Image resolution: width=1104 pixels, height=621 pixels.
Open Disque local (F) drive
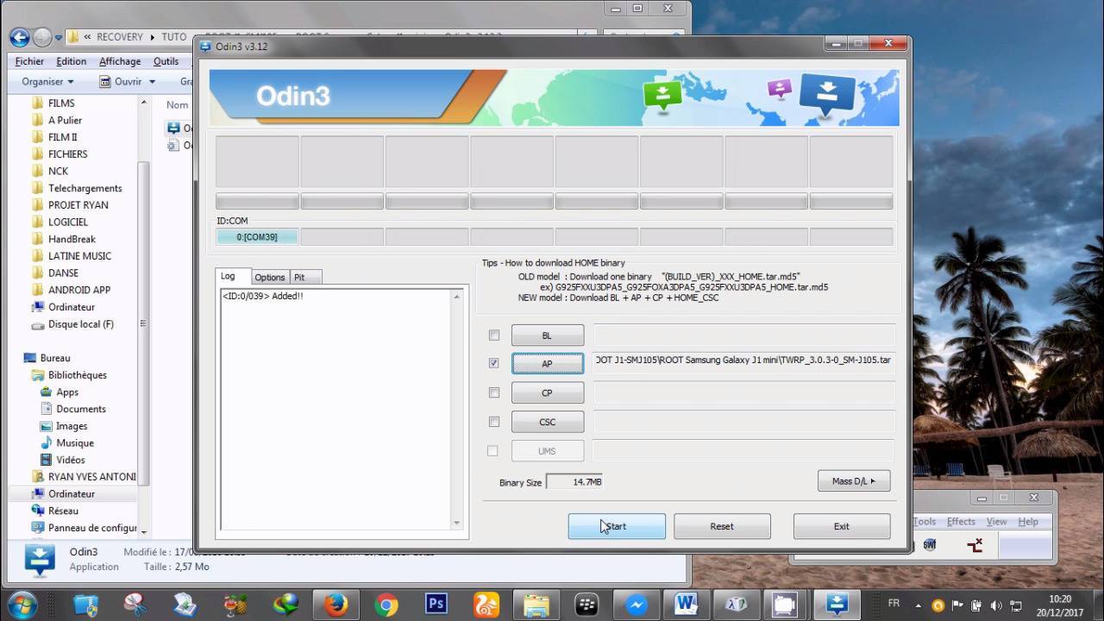tap(81, 324)
